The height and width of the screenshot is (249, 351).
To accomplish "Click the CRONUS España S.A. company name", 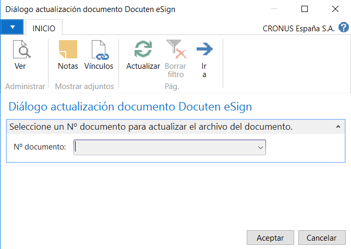I will point(298,29).
